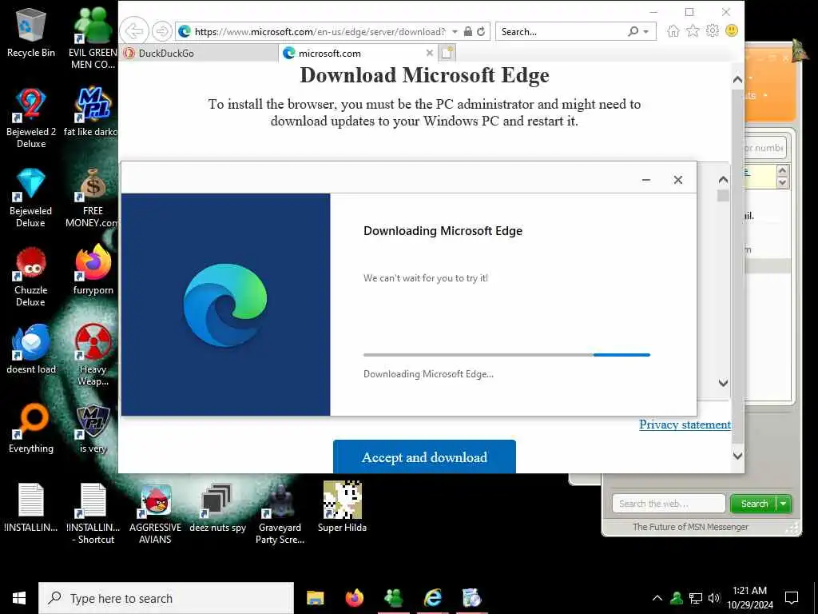Click the smiley feedback icon
Image resolution: width=818 pixels, height=614 pixels.
point(732,31)
